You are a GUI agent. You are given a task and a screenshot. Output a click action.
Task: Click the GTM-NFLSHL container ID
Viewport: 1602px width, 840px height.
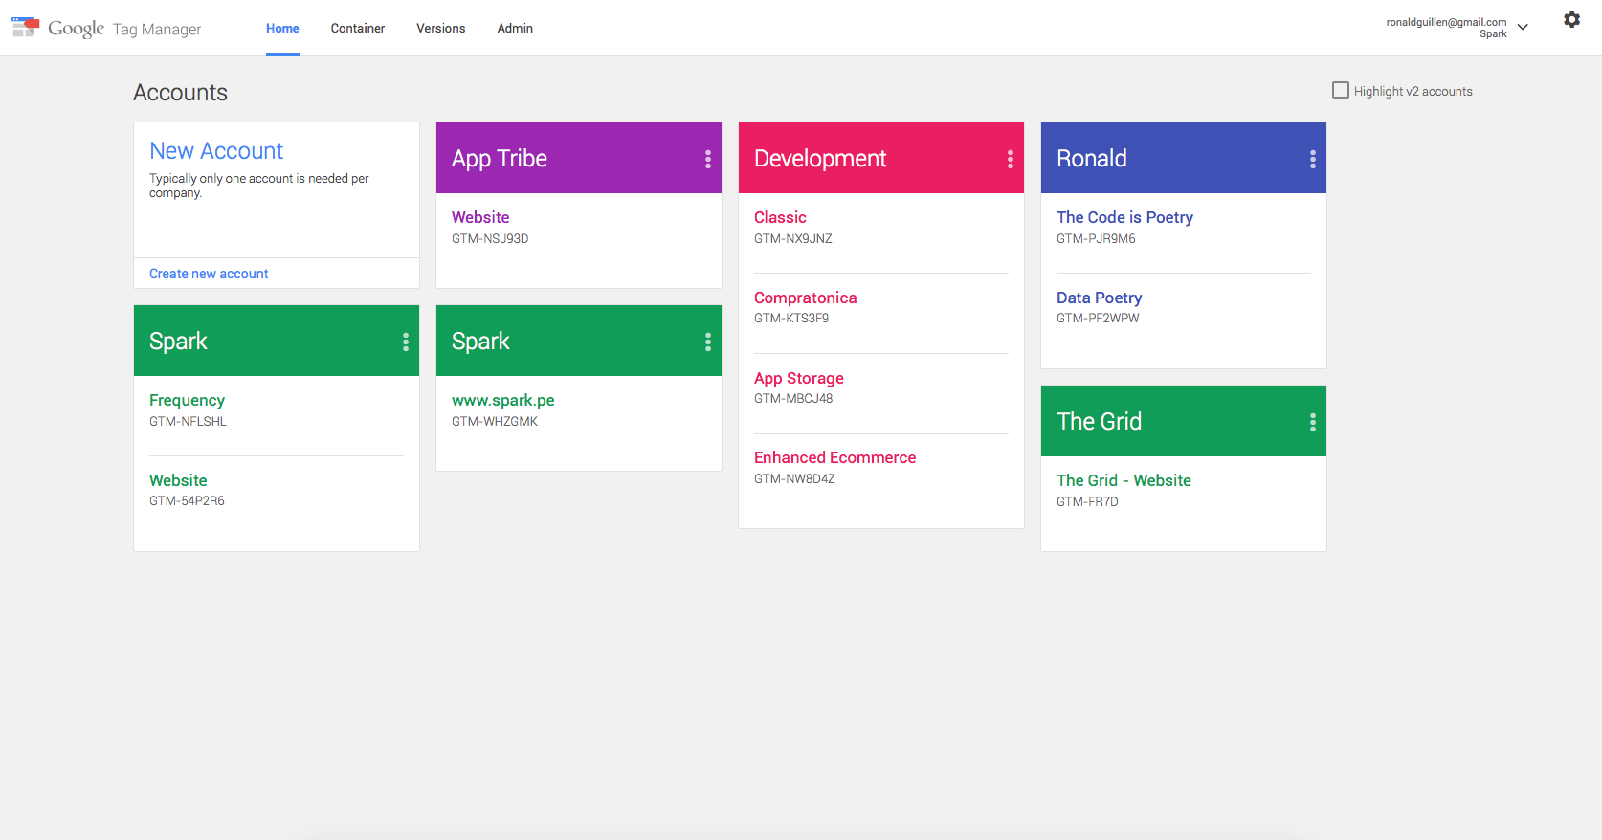click(x=188, y=421)
